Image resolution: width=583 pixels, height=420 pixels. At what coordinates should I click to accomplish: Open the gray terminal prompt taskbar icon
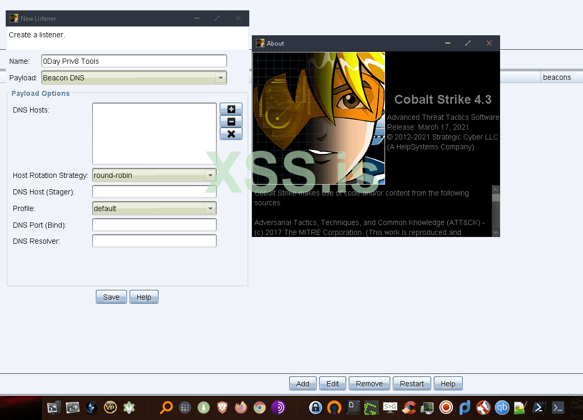point(558,408)
